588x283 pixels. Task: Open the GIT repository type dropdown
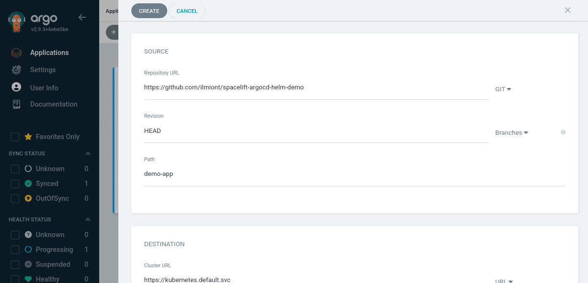[503, 89]
